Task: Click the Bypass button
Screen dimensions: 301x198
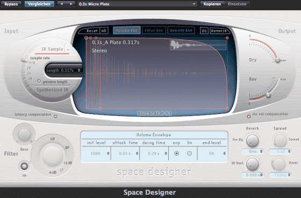Action: 11,4
